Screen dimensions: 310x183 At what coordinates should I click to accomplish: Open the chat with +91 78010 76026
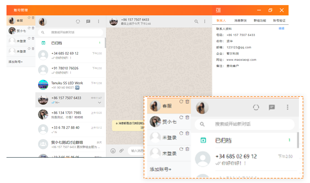point(70,70)
